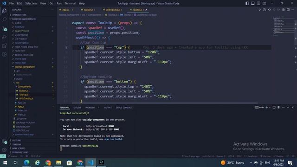
Task: Open the remote window indicator in status bar
Action: (x=3, y=156)
